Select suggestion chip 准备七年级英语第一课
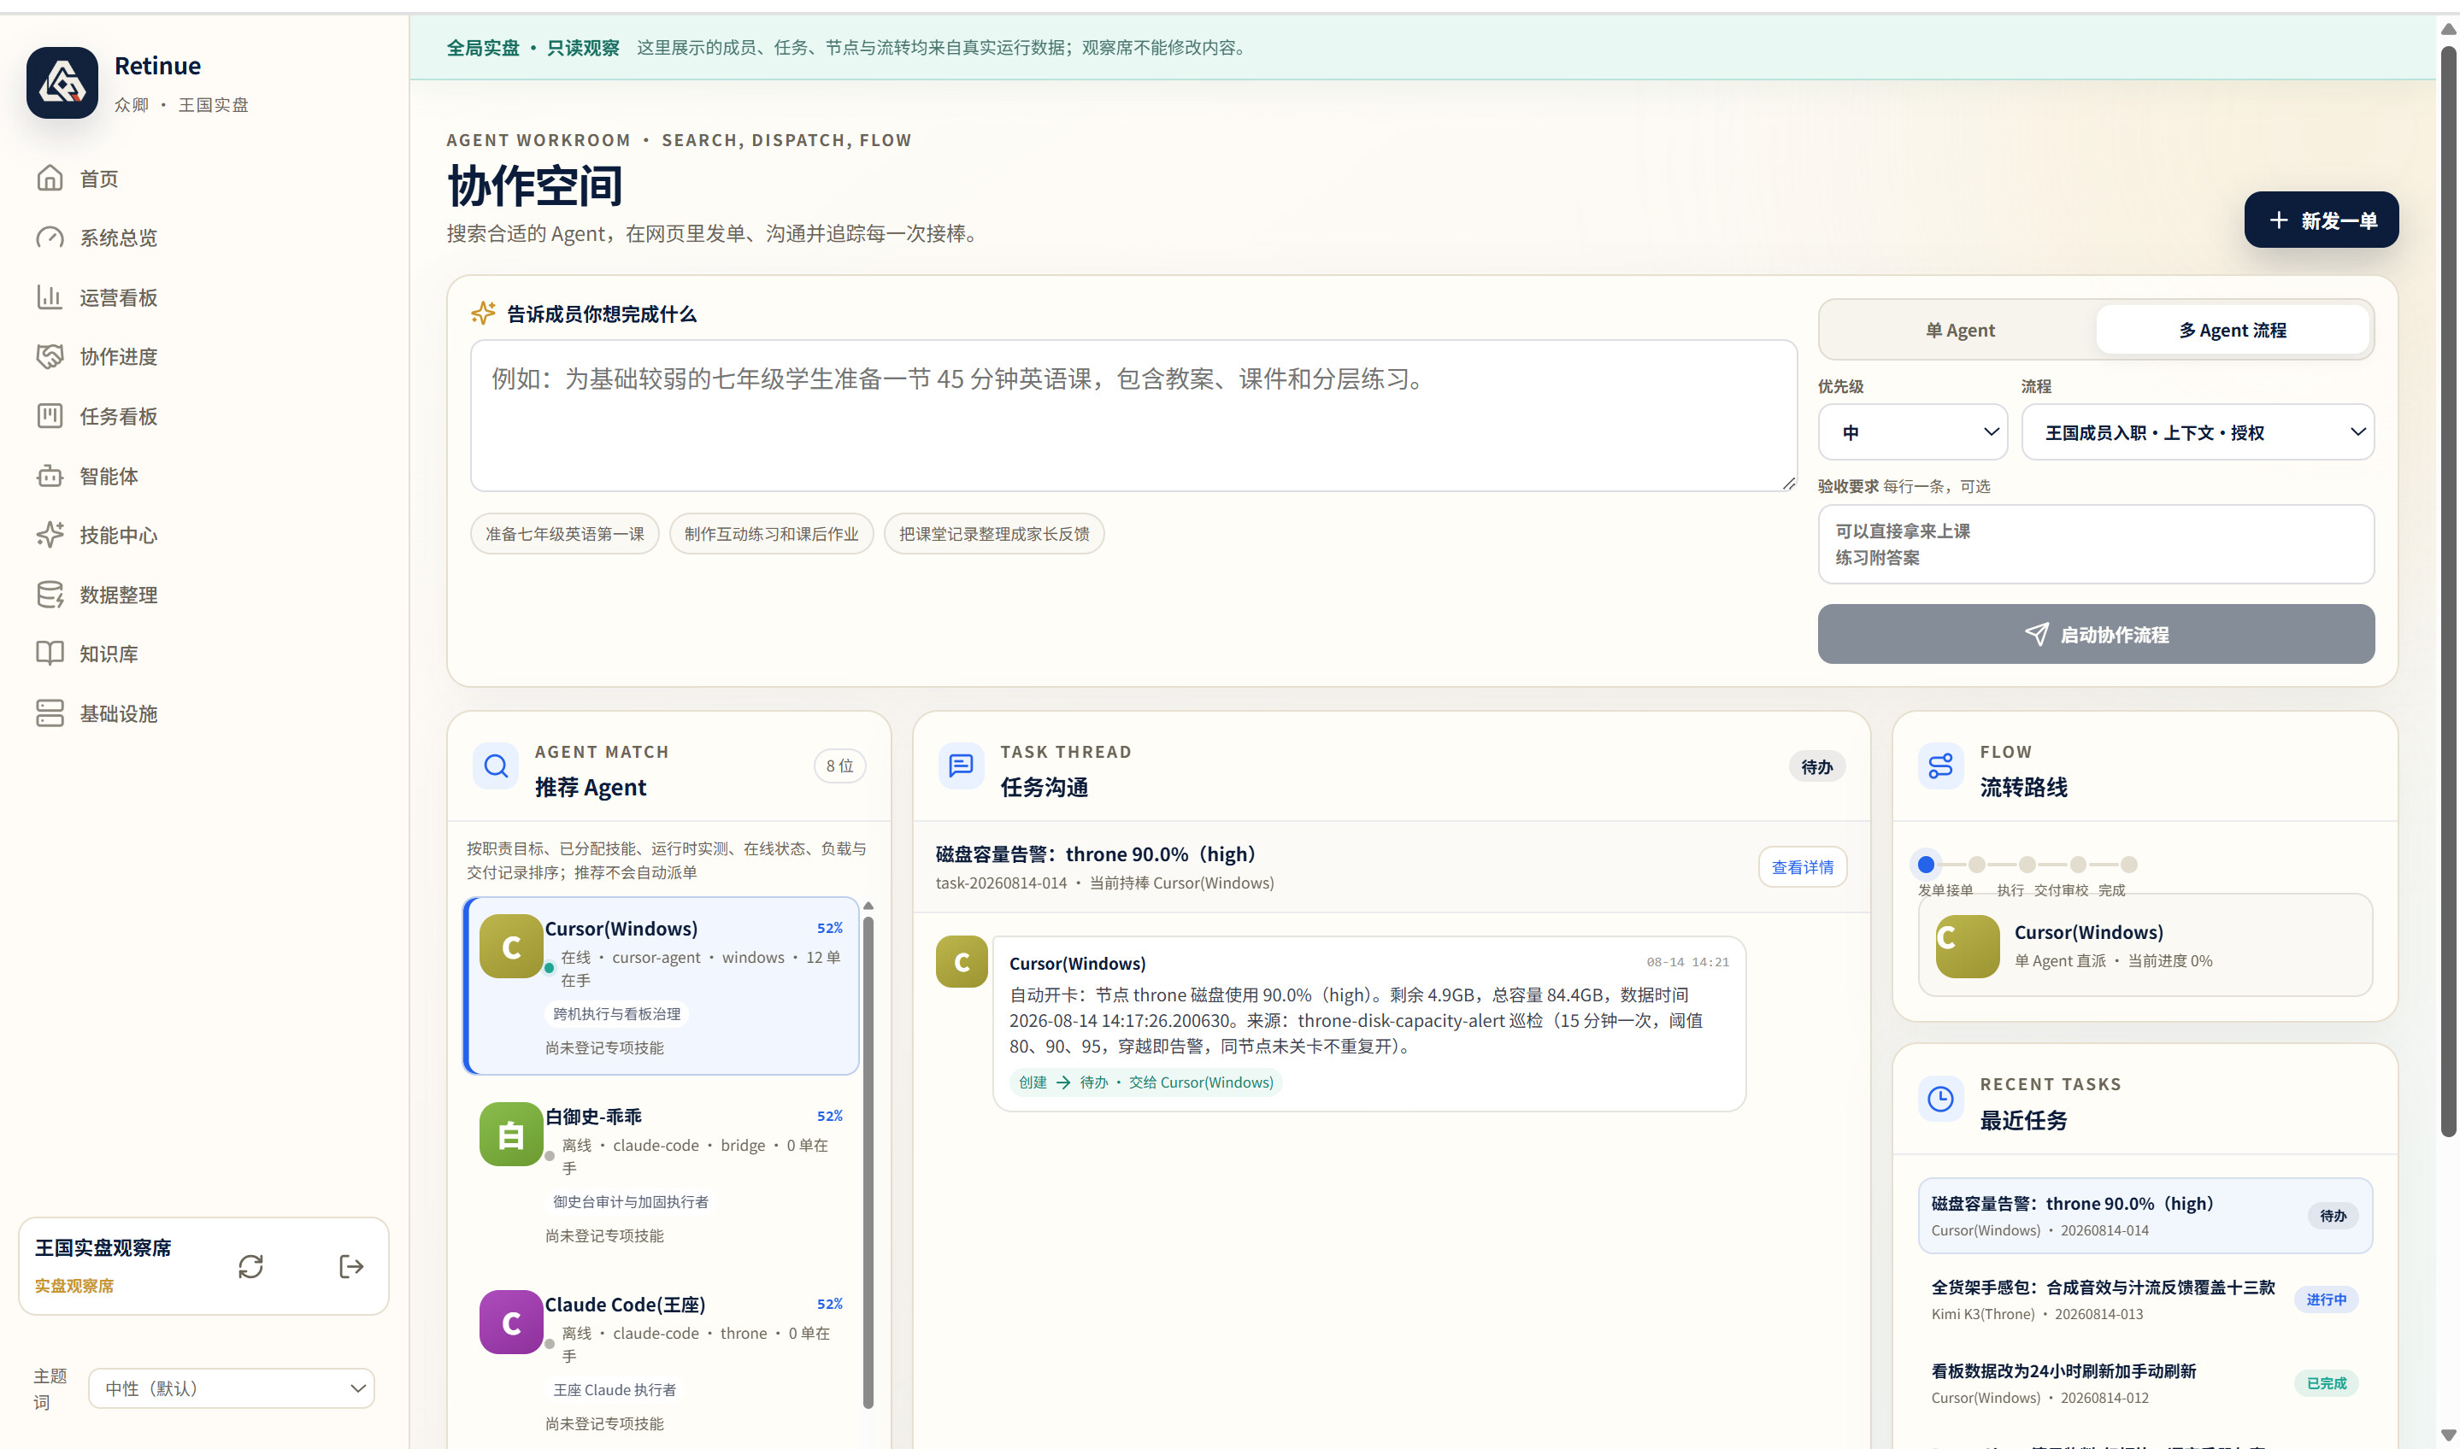The height and width of the screenshot is (1449, 2460). click(564, 534)
